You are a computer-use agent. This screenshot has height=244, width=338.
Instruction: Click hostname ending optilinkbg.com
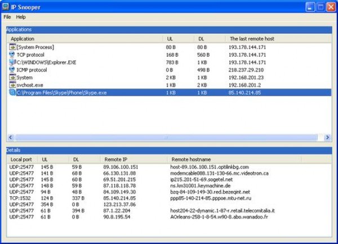[210, 167]
